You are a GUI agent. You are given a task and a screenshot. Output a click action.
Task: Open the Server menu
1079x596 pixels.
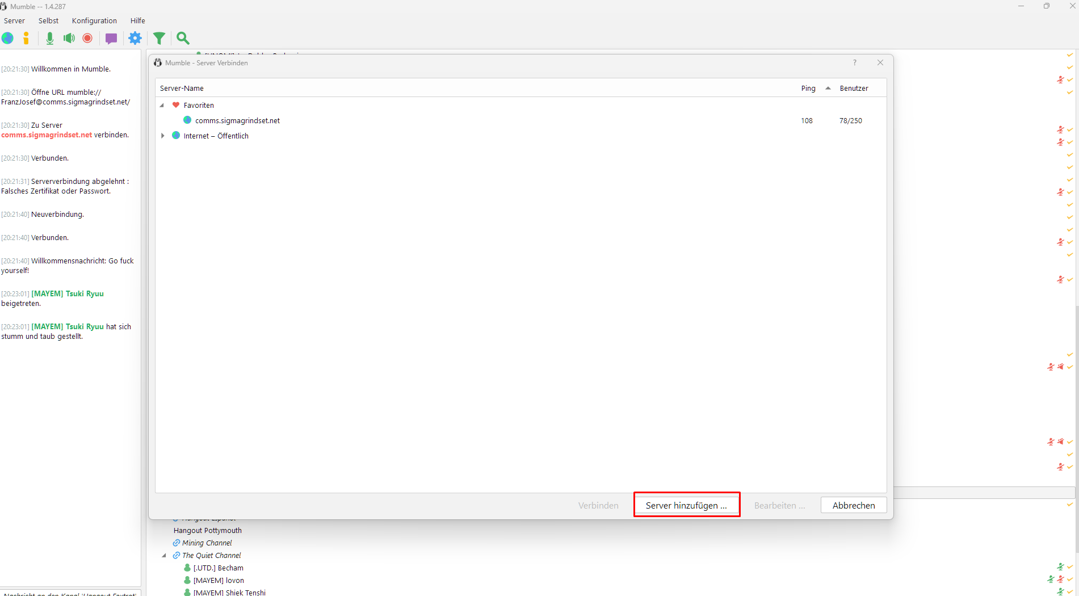(14, 20)
